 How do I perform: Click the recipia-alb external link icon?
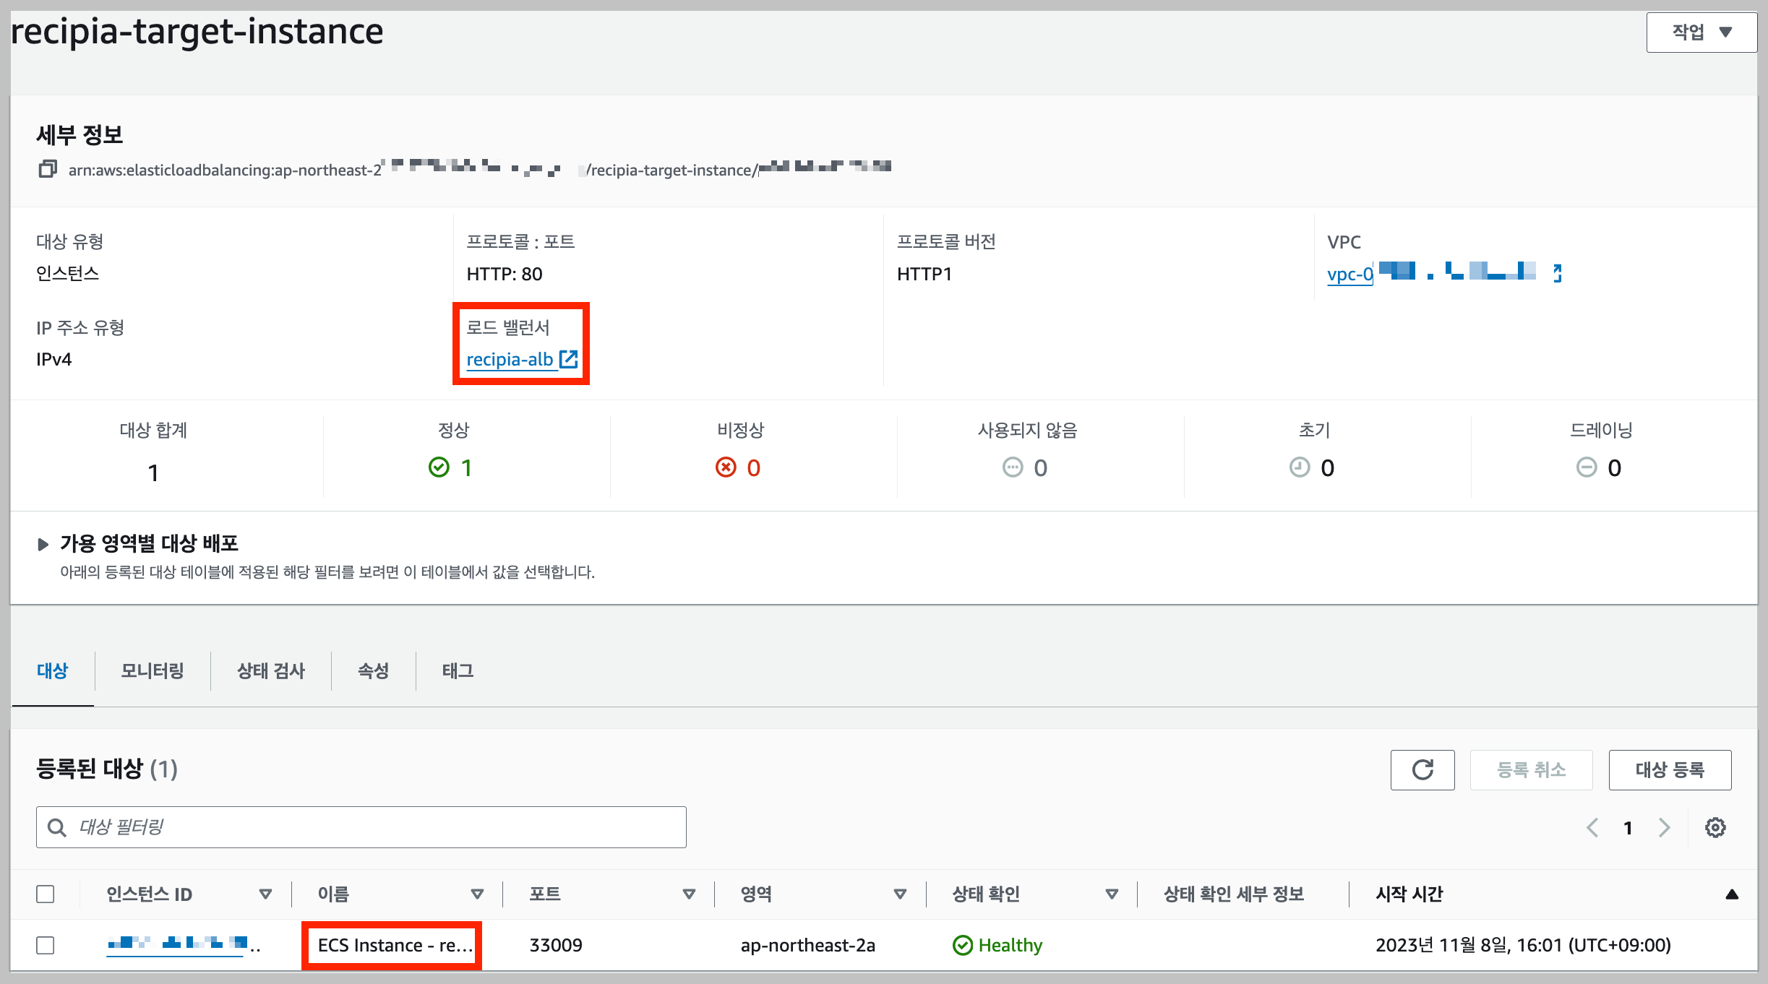click(569, 359)
